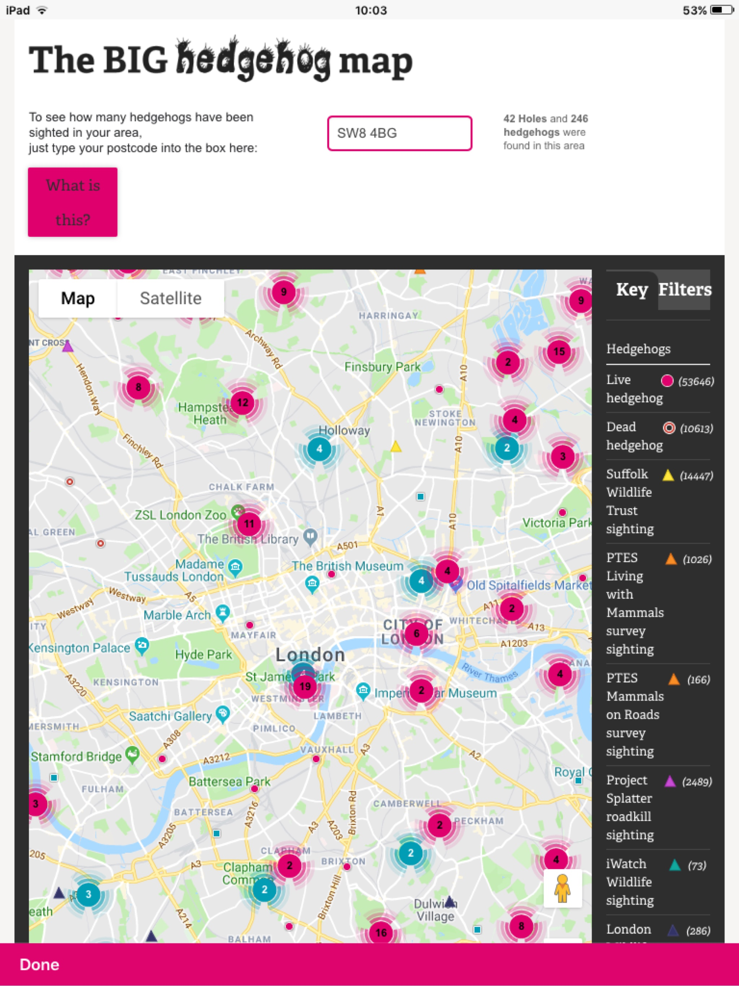Tap the yellow triangle marker near Holloway
The width and height of the screenshot is (739, 986).
(x=395, y=446)
